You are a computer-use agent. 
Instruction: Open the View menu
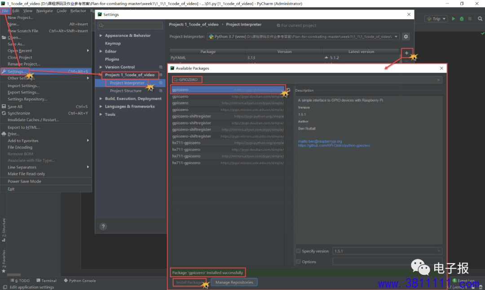[x=27, y=11]
